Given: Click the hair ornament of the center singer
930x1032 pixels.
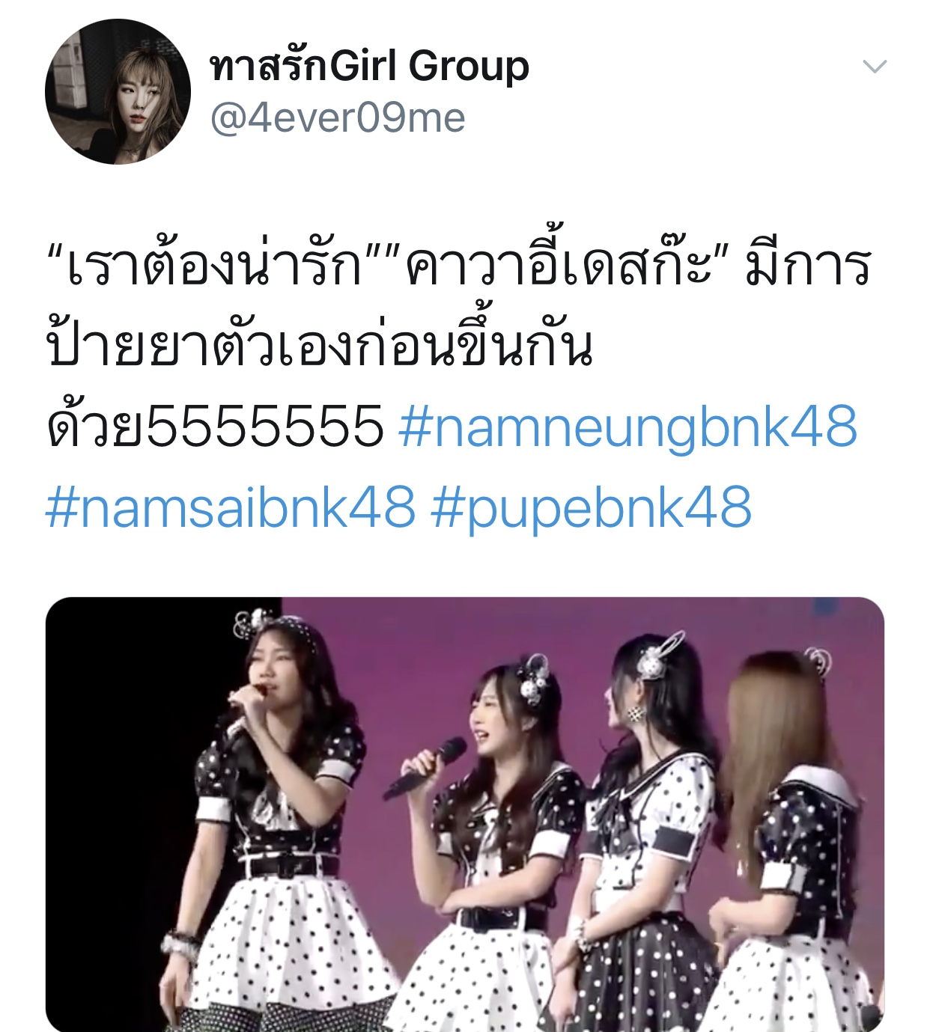Looking at the screenshot, I should (536, 680).
